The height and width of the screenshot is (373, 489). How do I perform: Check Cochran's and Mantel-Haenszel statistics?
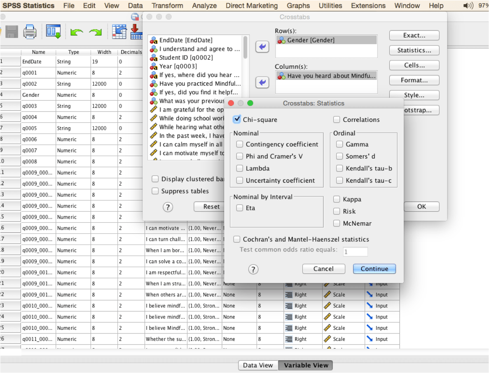(x=237, y=239)
